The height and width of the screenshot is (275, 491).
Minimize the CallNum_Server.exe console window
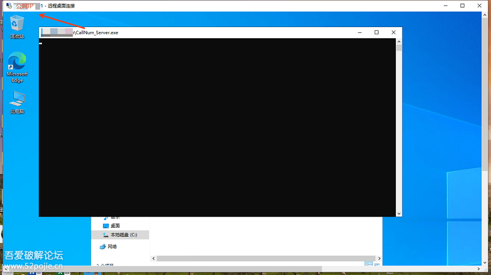[359, 32]
